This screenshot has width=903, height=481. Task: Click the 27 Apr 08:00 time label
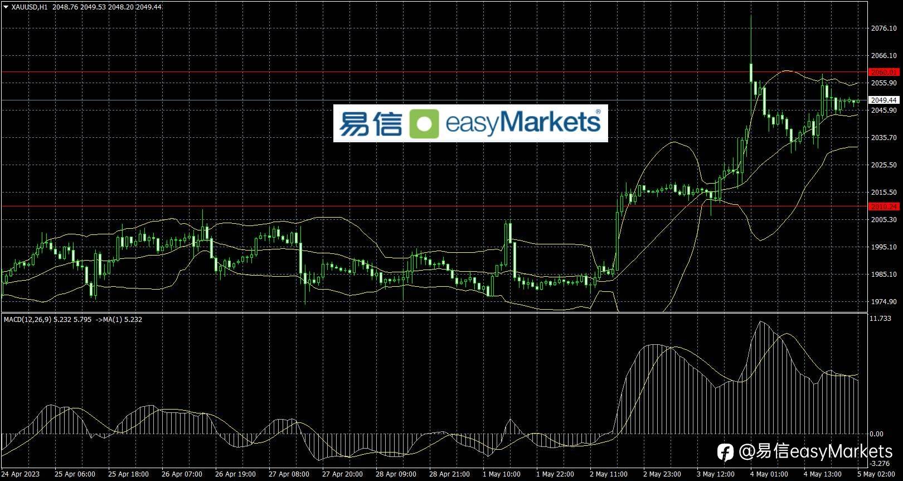(x=289, y=474)
